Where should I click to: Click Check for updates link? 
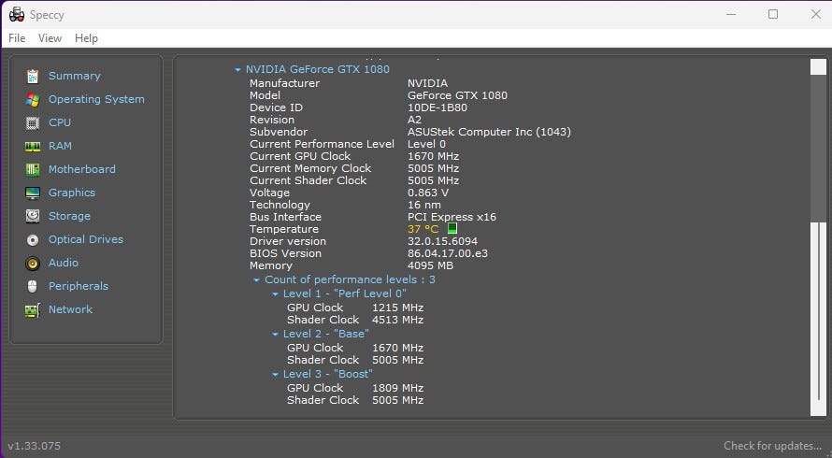(772, 446)
